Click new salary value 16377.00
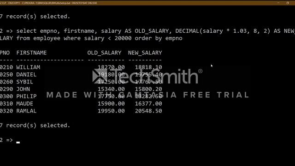This screenshot has width=295, height=166. (x=148, y=104)
